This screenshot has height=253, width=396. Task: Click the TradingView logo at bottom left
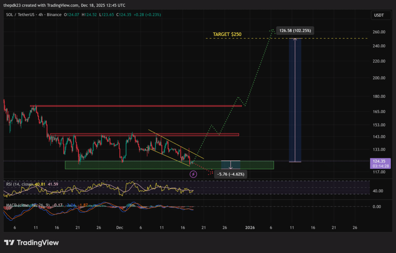click(31, 243)
